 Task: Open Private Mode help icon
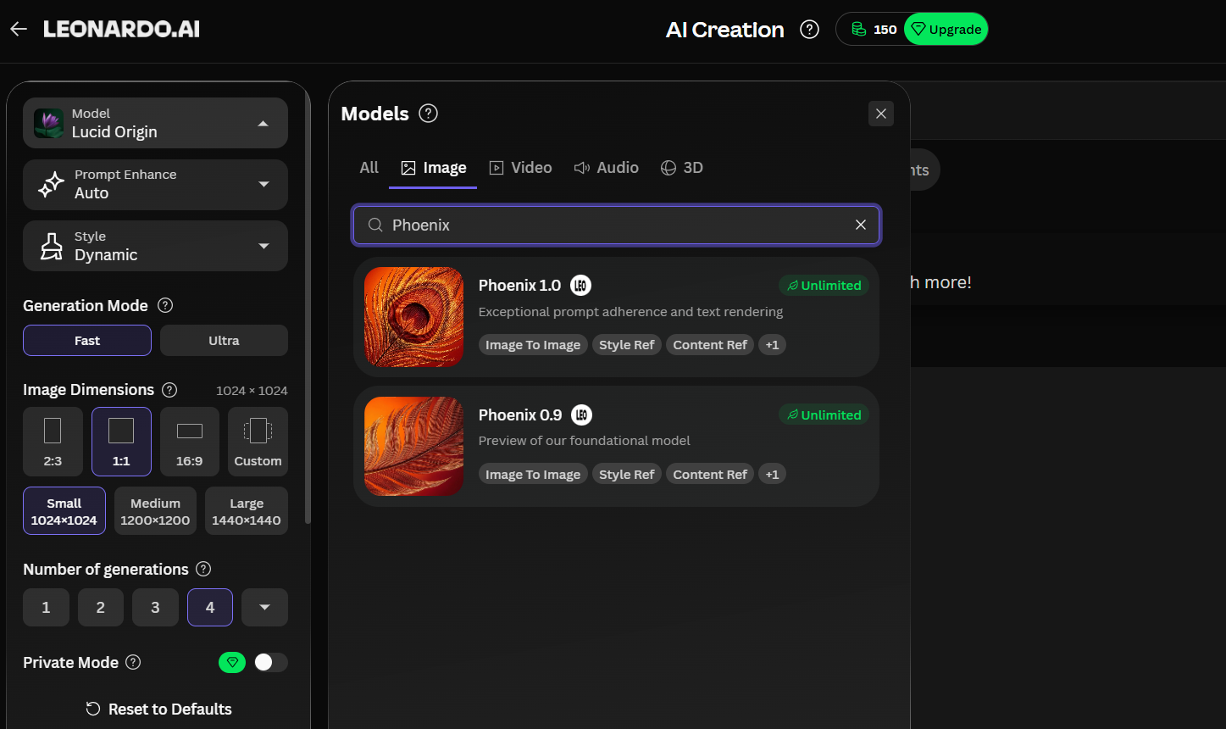coord(133,662)
